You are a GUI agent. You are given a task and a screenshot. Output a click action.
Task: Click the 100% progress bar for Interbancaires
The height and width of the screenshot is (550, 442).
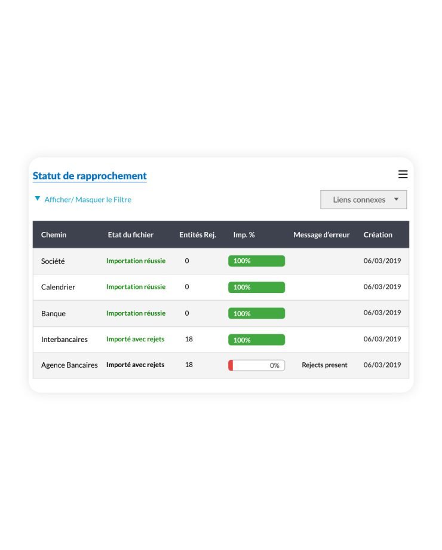[257, 340]
